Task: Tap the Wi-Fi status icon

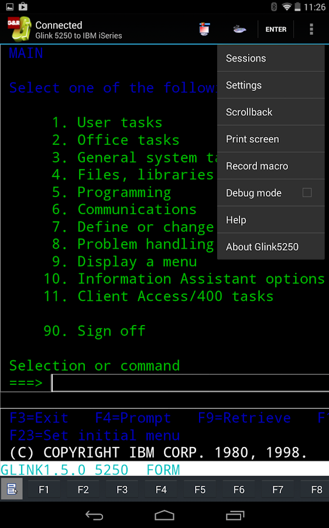Action: click(286, 6)
